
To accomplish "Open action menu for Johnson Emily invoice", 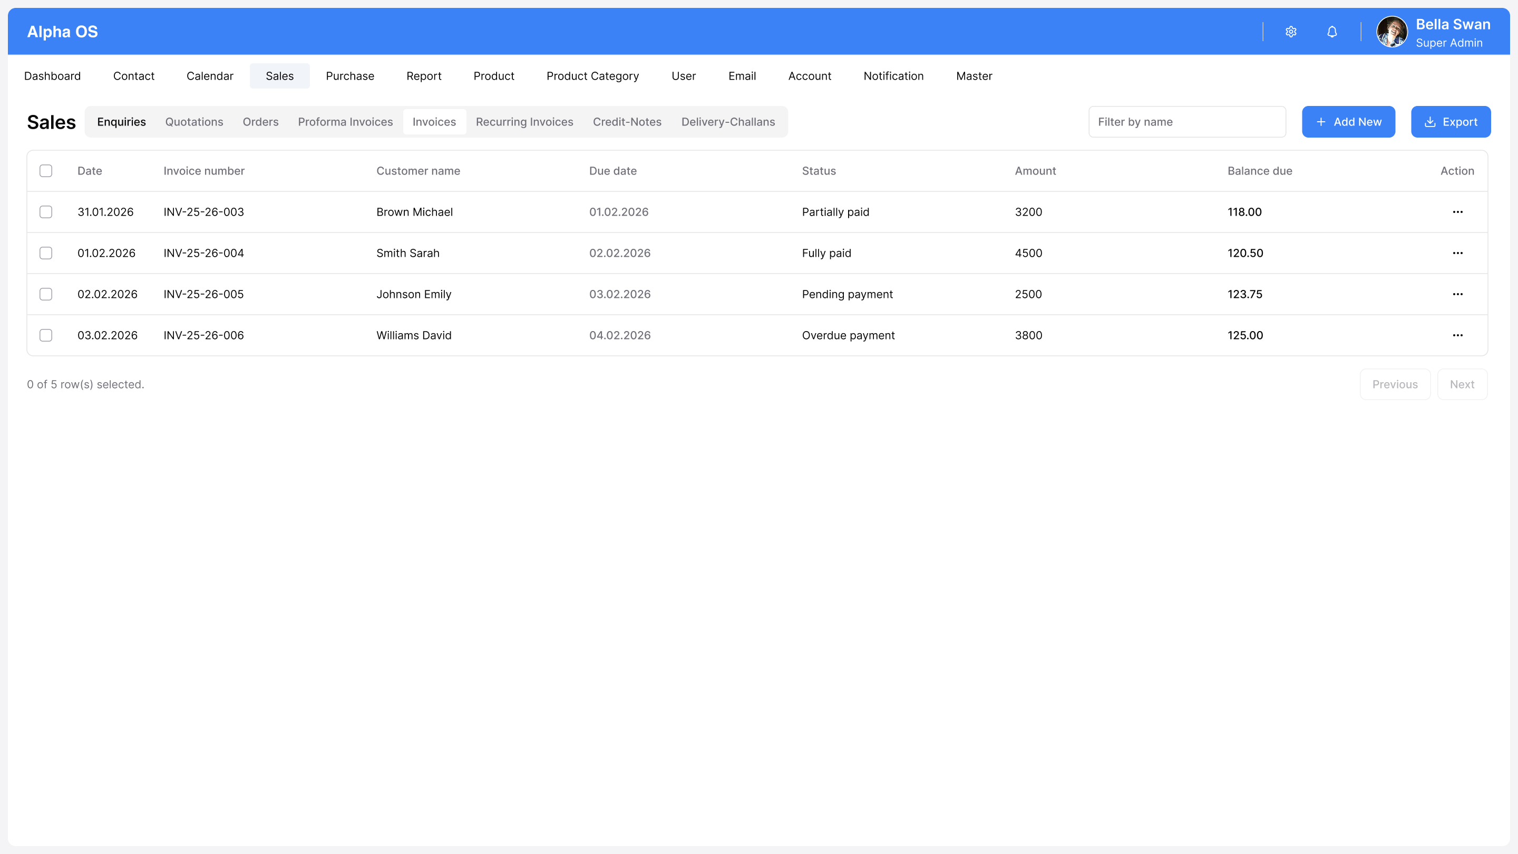I will point(1457,294).
